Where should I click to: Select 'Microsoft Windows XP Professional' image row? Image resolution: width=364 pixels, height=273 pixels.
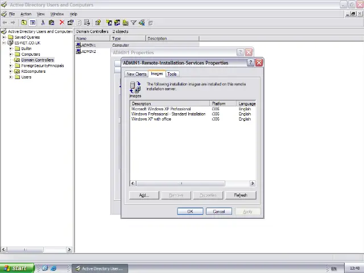[x=193, y=109]
